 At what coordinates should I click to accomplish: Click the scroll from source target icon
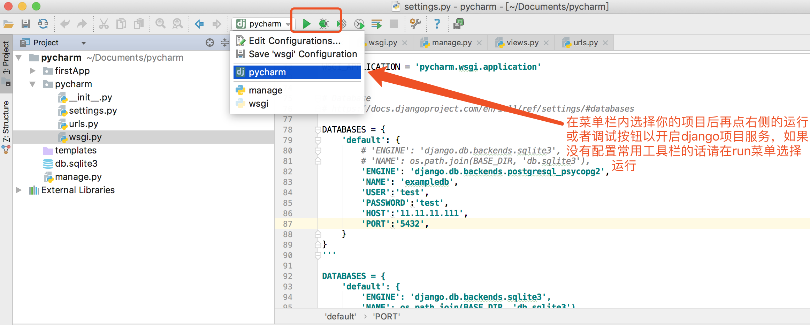(210, 43)
